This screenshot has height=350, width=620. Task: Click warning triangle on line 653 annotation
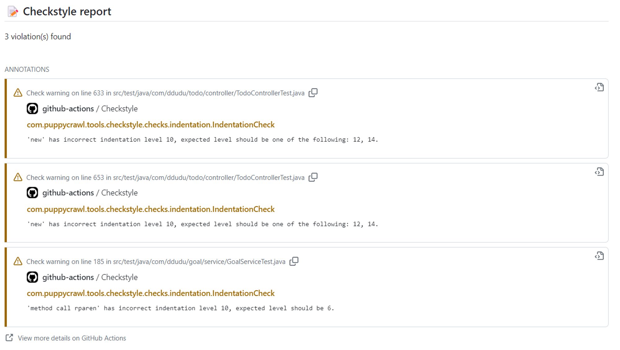(x=18, y=177)
